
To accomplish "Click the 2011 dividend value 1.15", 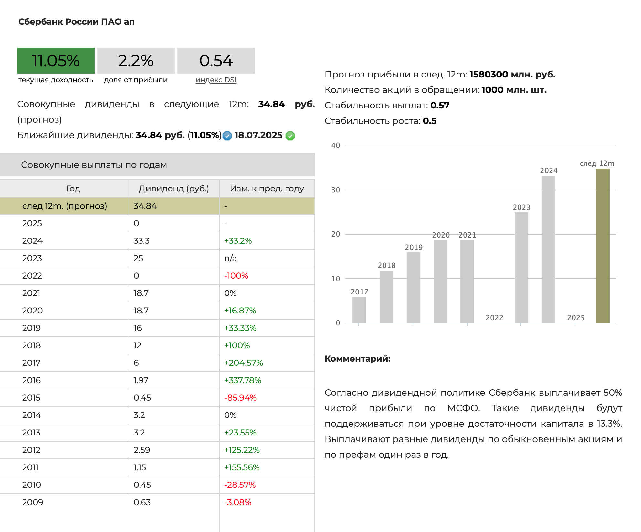I will [x=140, y=467].
